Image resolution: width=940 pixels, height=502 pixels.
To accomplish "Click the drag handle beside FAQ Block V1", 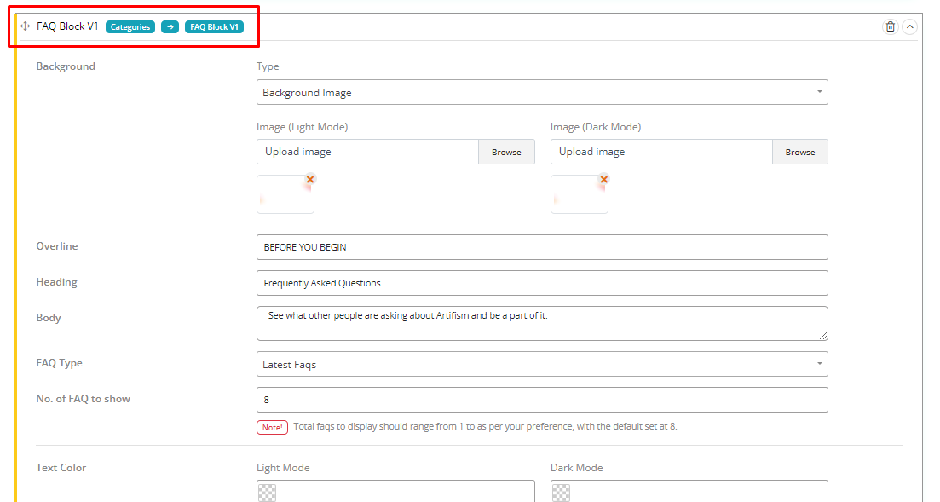I will [26, 26].
